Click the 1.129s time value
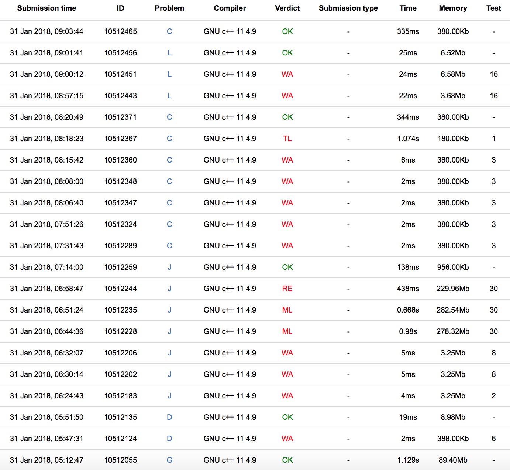The image size is (510, 470). coord(408,460)
